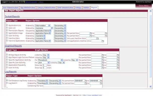This screenshot has width=153, height=96.
Task: Open calendar for Application Usage end date
Action: [106, 33]
